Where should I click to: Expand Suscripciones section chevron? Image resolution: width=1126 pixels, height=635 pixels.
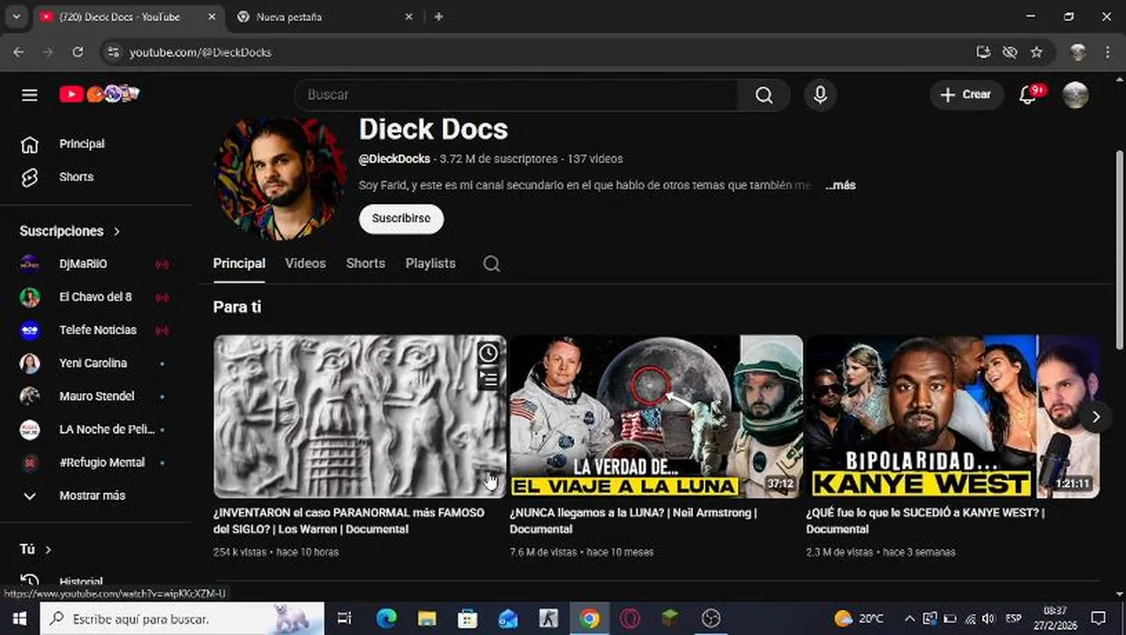116,231
